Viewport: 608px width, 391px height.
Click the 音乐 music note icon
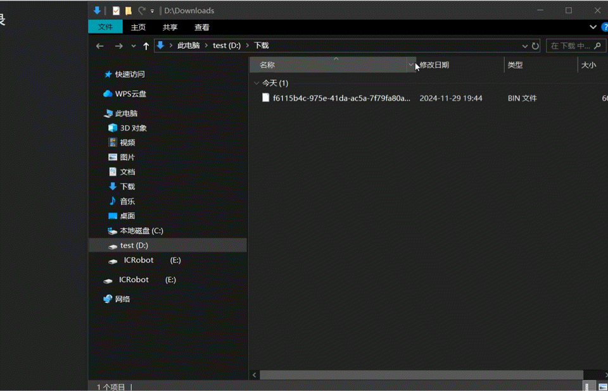(x=113, y=201)
